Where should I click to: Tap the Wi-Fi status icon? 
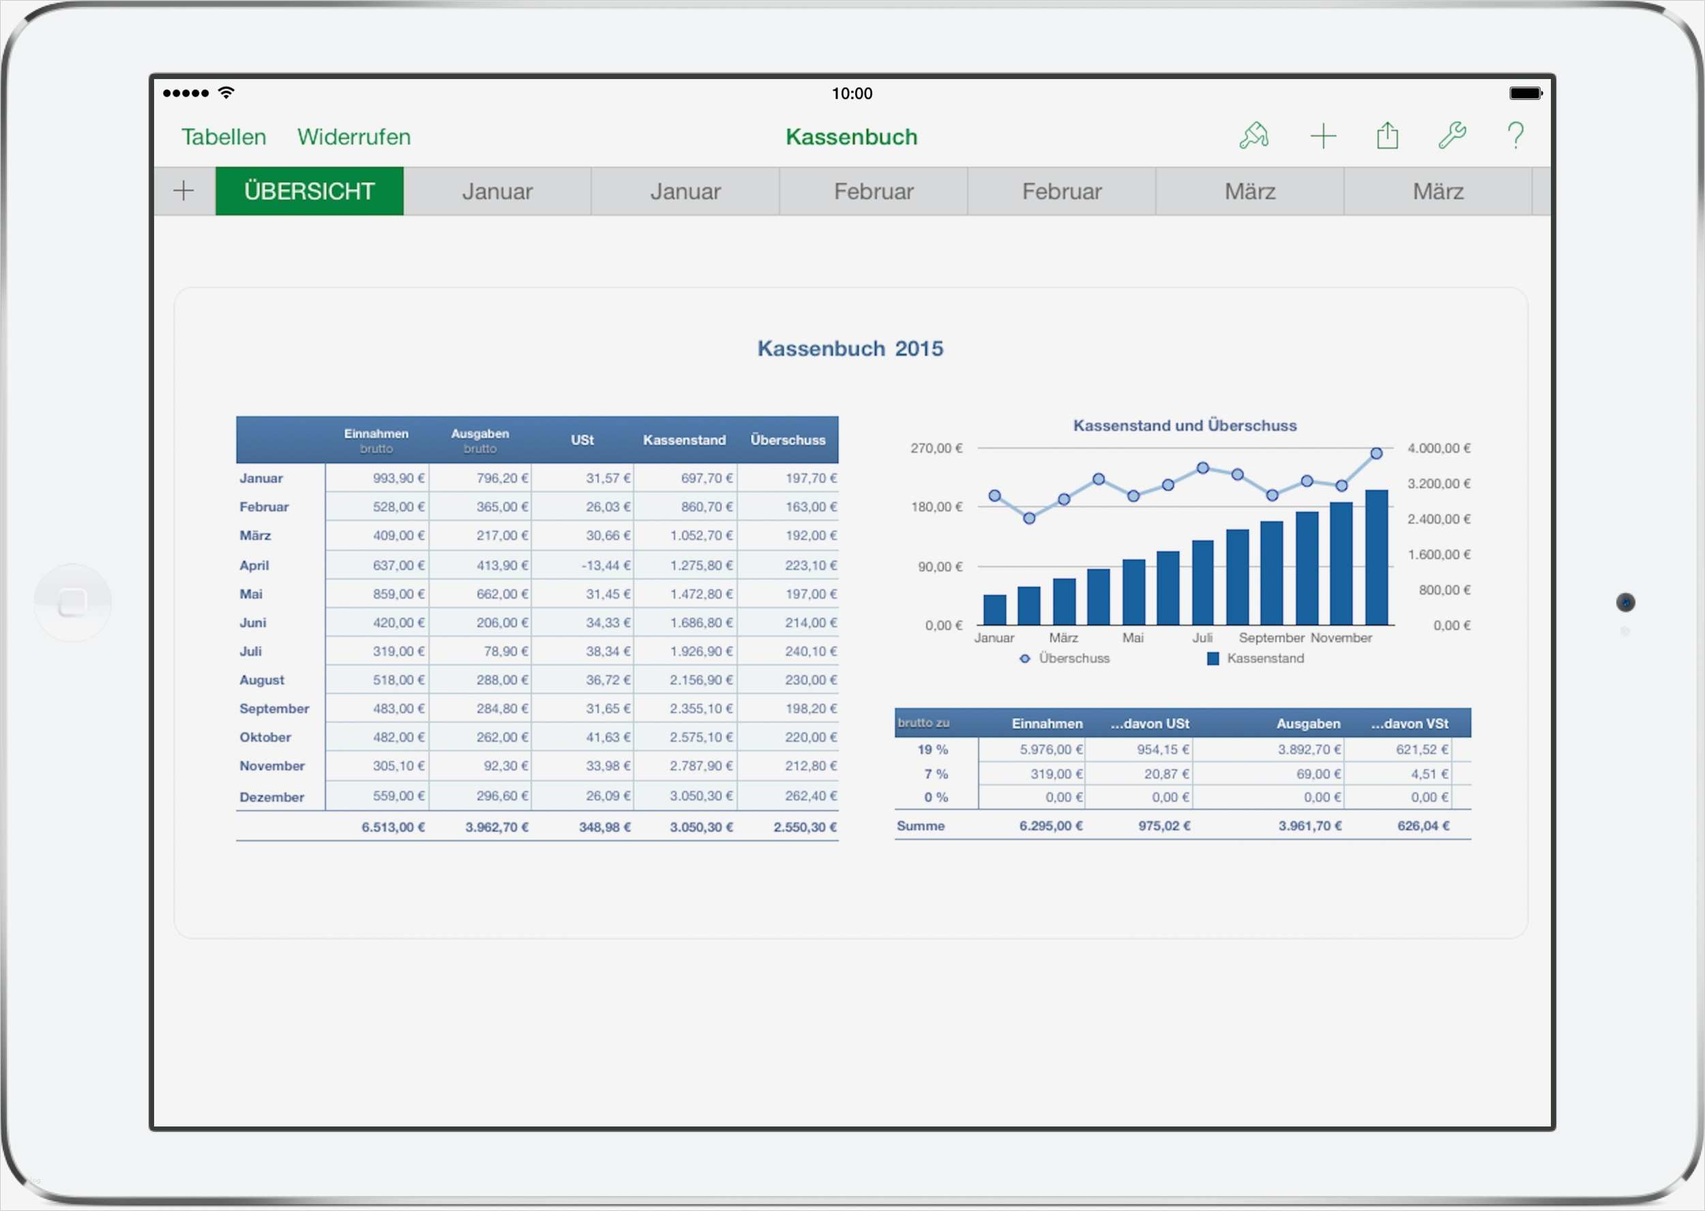pos(226,93)
